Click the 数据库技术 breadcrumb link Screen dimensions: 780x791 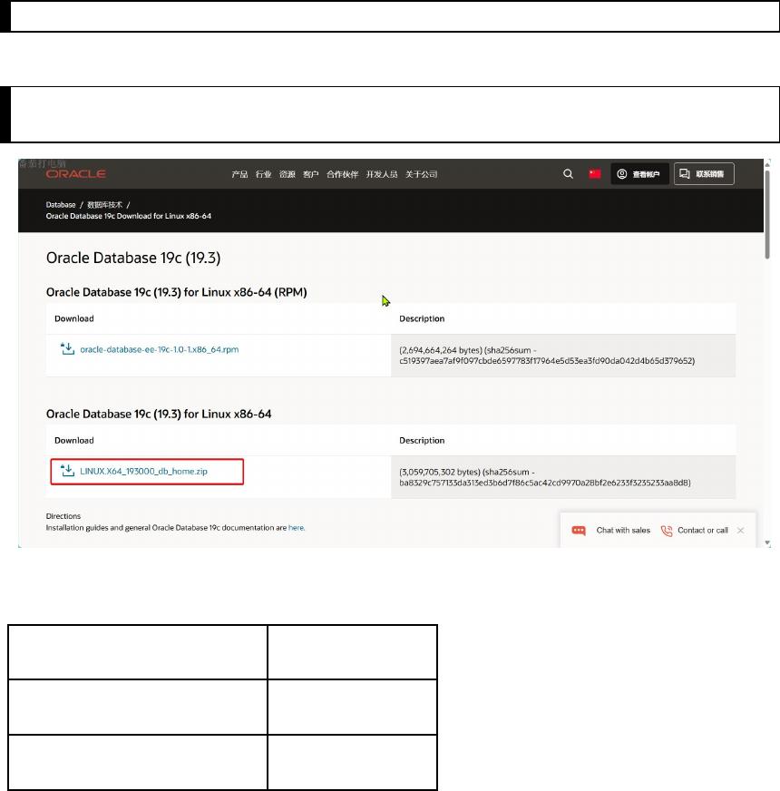[x=104, y=205]
